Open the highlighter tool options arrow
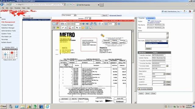 (x=66, y=28)
